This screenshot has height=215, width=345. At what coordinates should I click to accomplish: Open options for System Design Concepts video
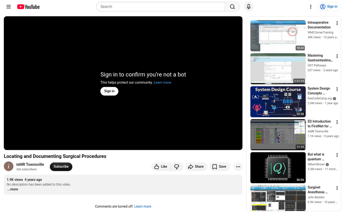pyautogui.click(x=337, y=89)
